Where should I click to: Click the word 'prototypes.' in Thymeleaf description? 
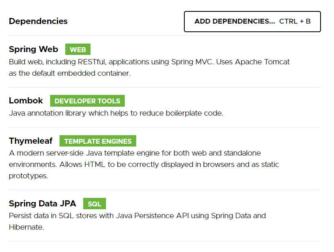coord(29,176)
